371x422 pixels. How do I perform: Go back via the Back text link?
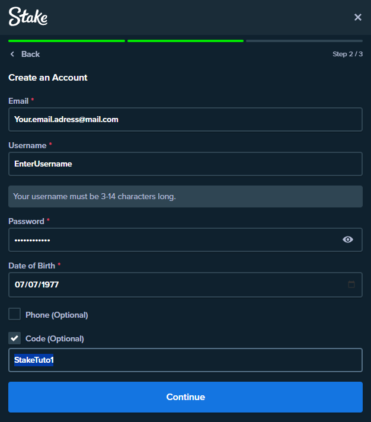(x=30, y=54)
